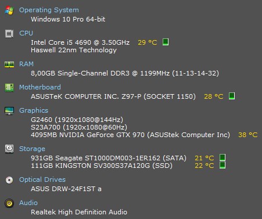This screenshot has width=262, height=219.
Task: Open the CPU section heading
Action: click(26, 33)
